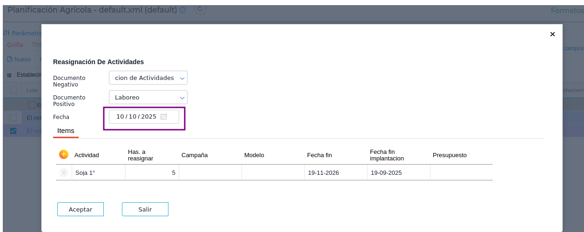The height and width of the screenshot is (232, 584).
Task: Select the Items tab
Action: (x=66, y=131)
